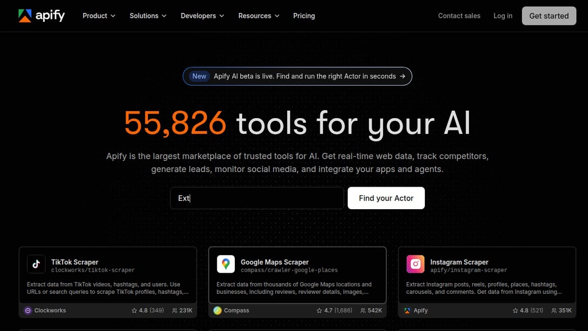
Task: Click the Apify logo in header
Action: [x=42, y=16]
